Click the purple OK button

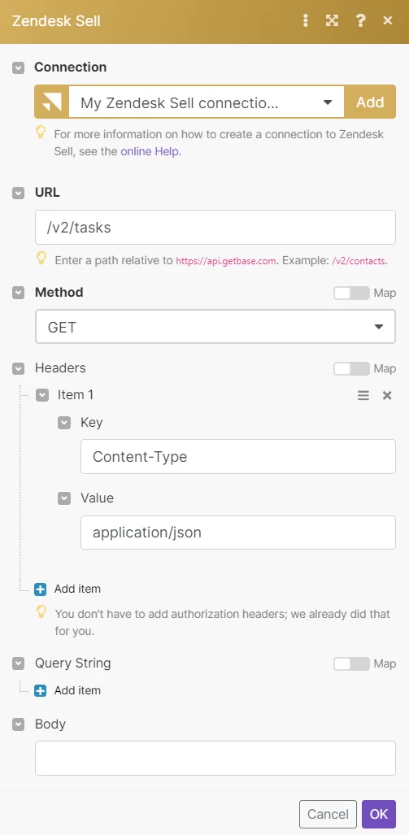(x=379, y=814)
